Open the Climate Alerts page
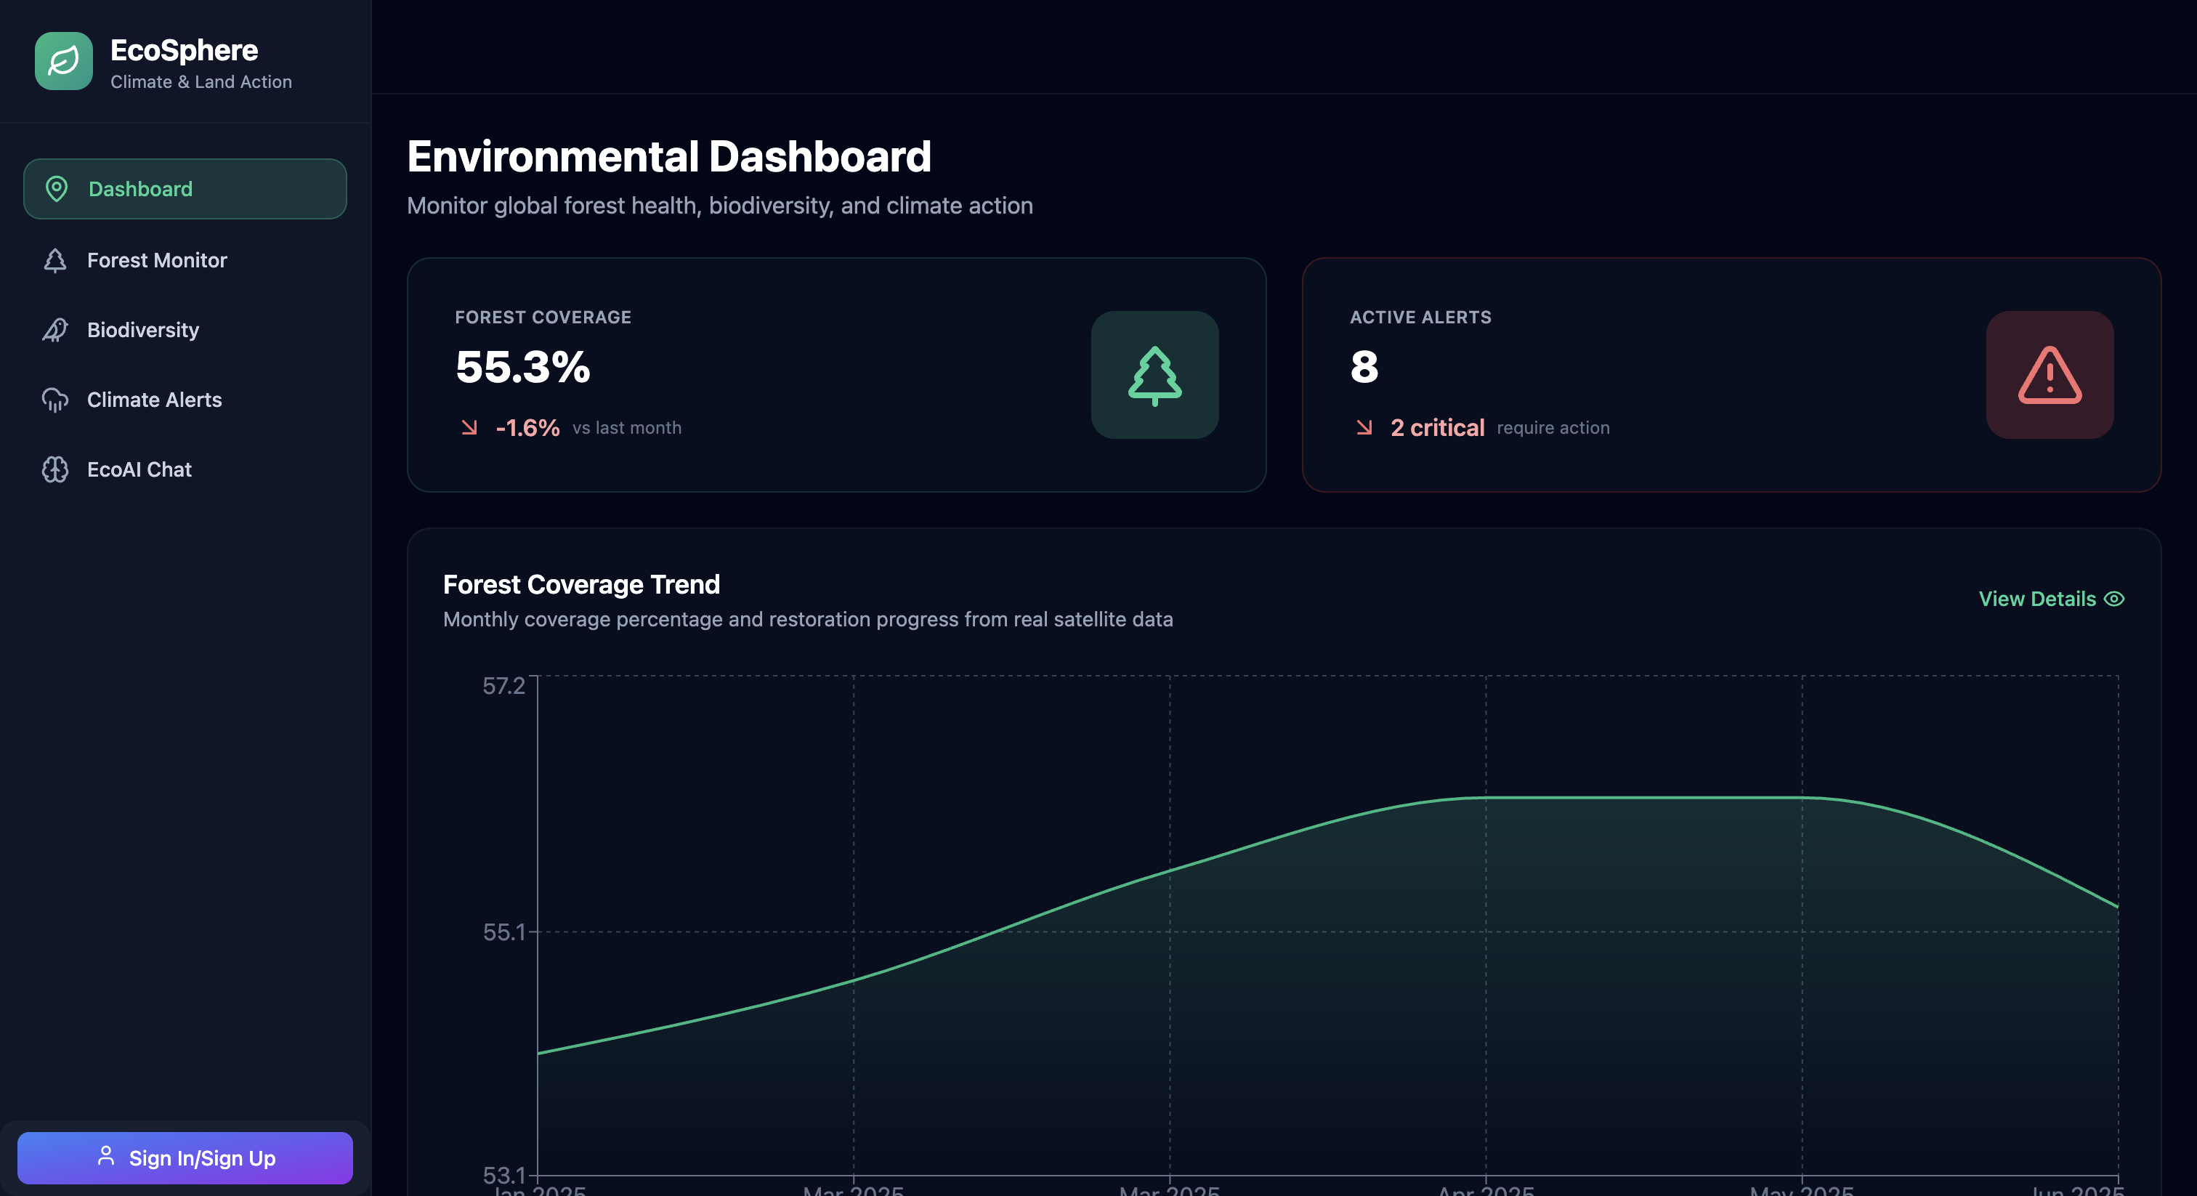Viewport: 2197px width, 1196px height. click(x=154, y=400)
